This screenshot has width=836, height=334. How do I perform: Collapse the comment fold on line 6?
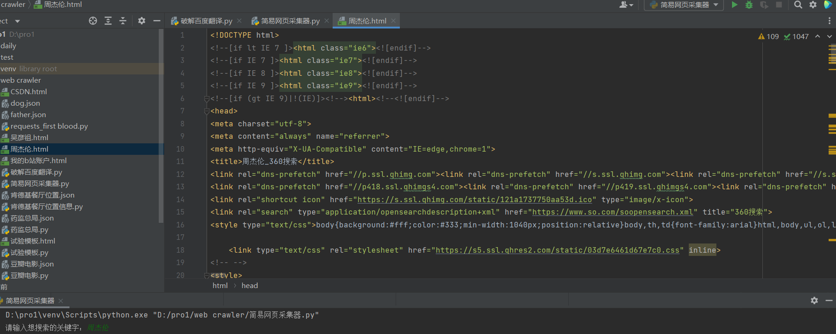point(207,98)
